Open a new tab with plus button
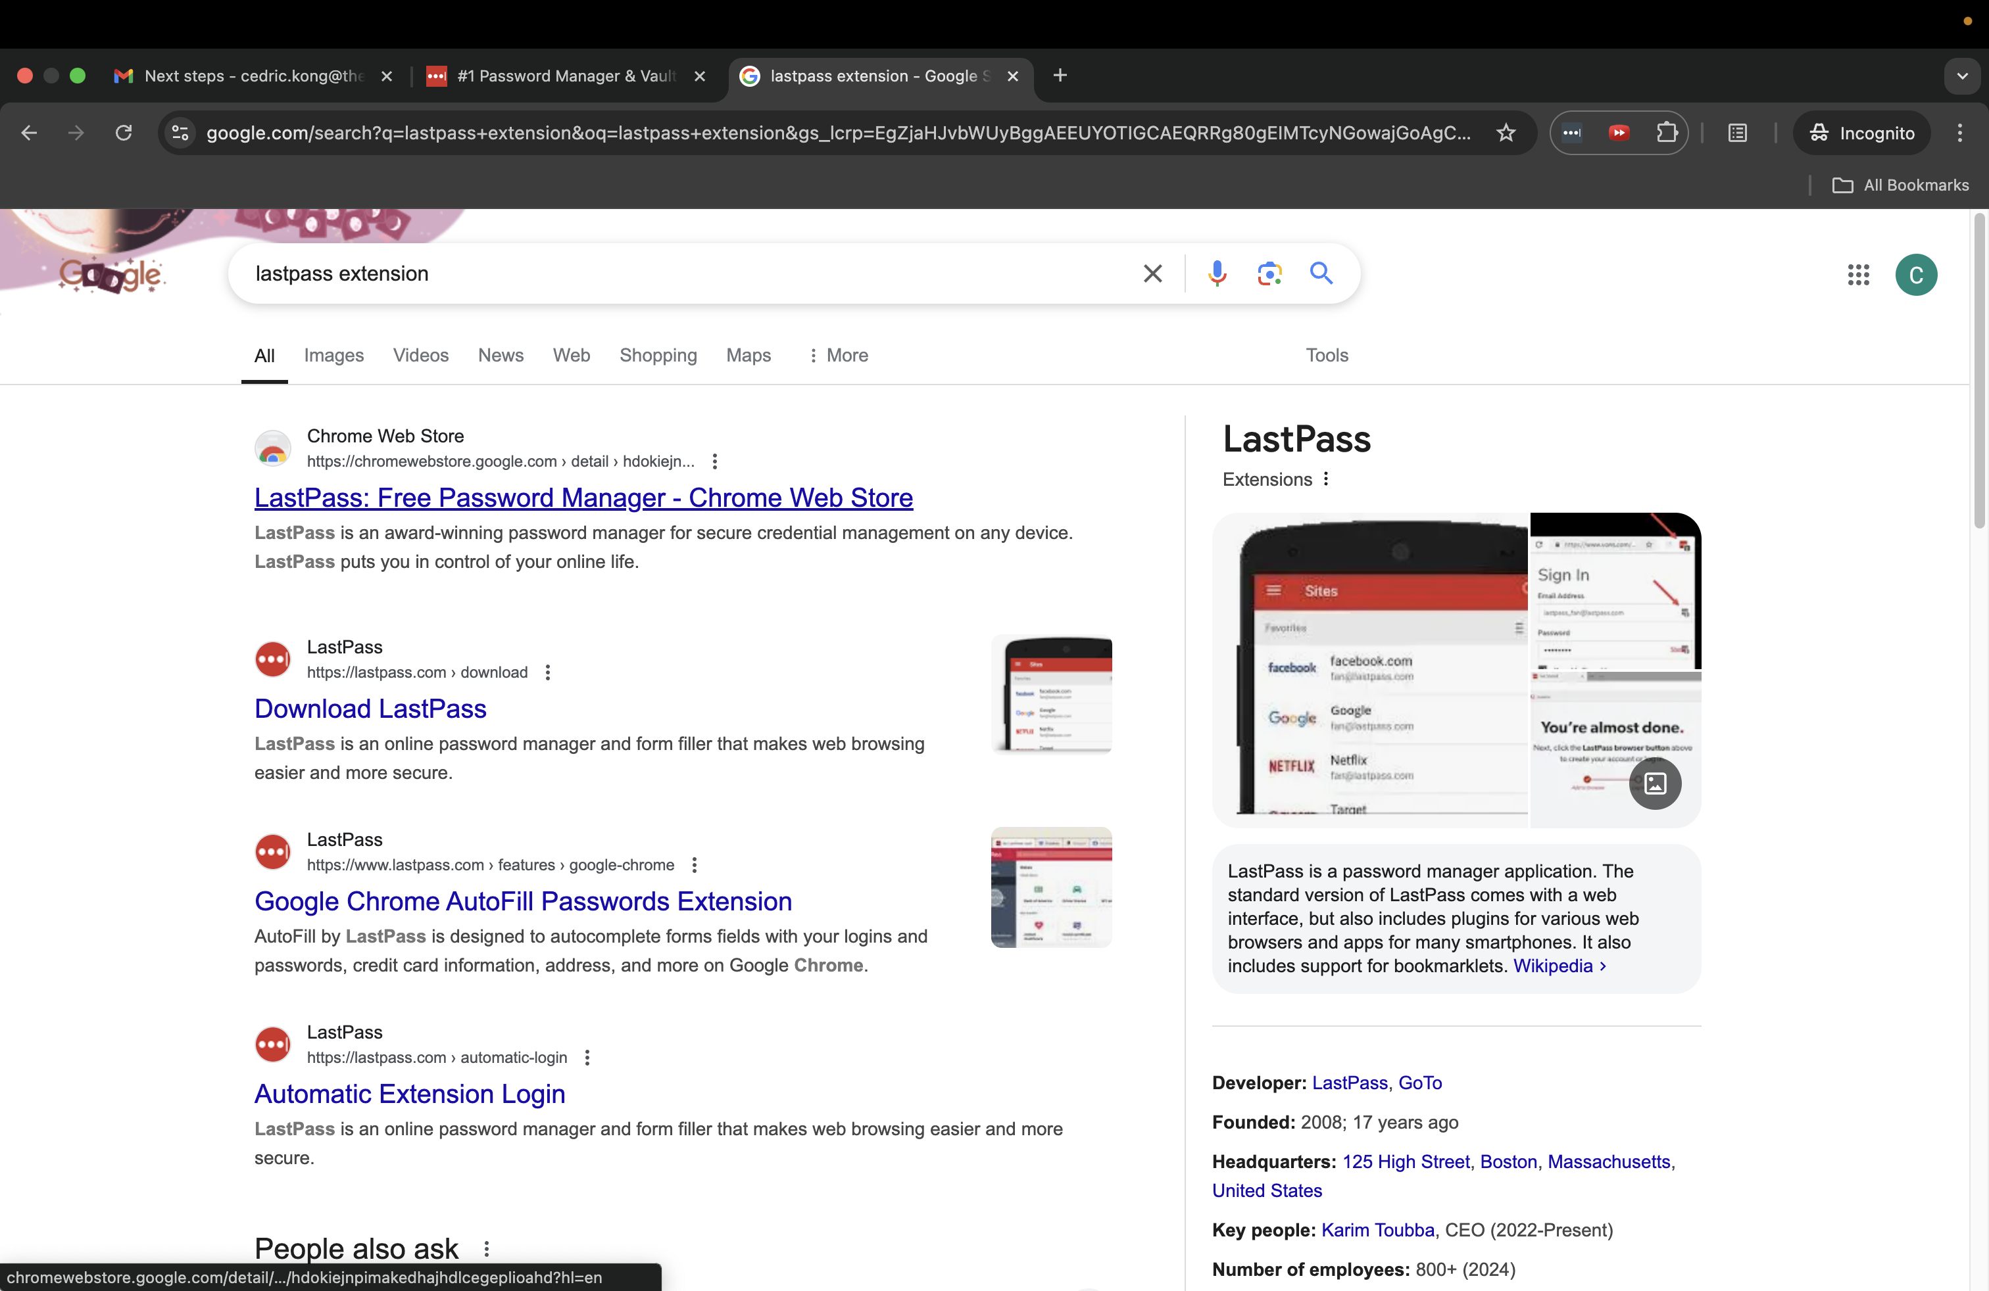This screenshot has width=1989, height=1291. click(1060, 75)
